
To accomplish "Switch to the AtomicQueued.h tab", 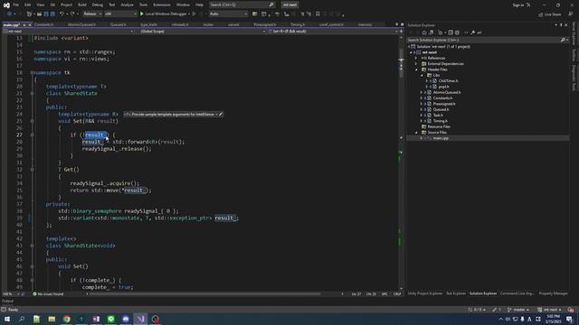I will pyautogui.click(x=81, y=24).
